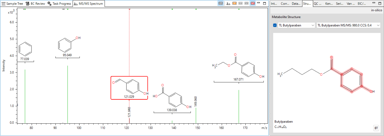This screenshot has height=136, width=384.
Task: Open the BC Review tab
Action: click(35, 4)
